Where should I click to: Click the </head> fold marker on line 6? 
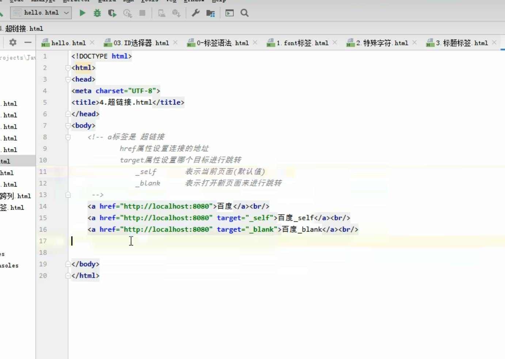(68, 114)
